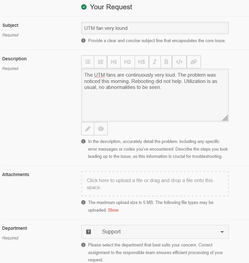Apply Heading 1 formatting
The width and height of the screenshot is (249, 263).
[x=114, y=62]
